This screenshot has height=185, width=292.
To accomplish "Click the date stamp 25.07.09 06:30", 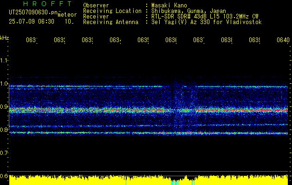I will click(32, 22).
